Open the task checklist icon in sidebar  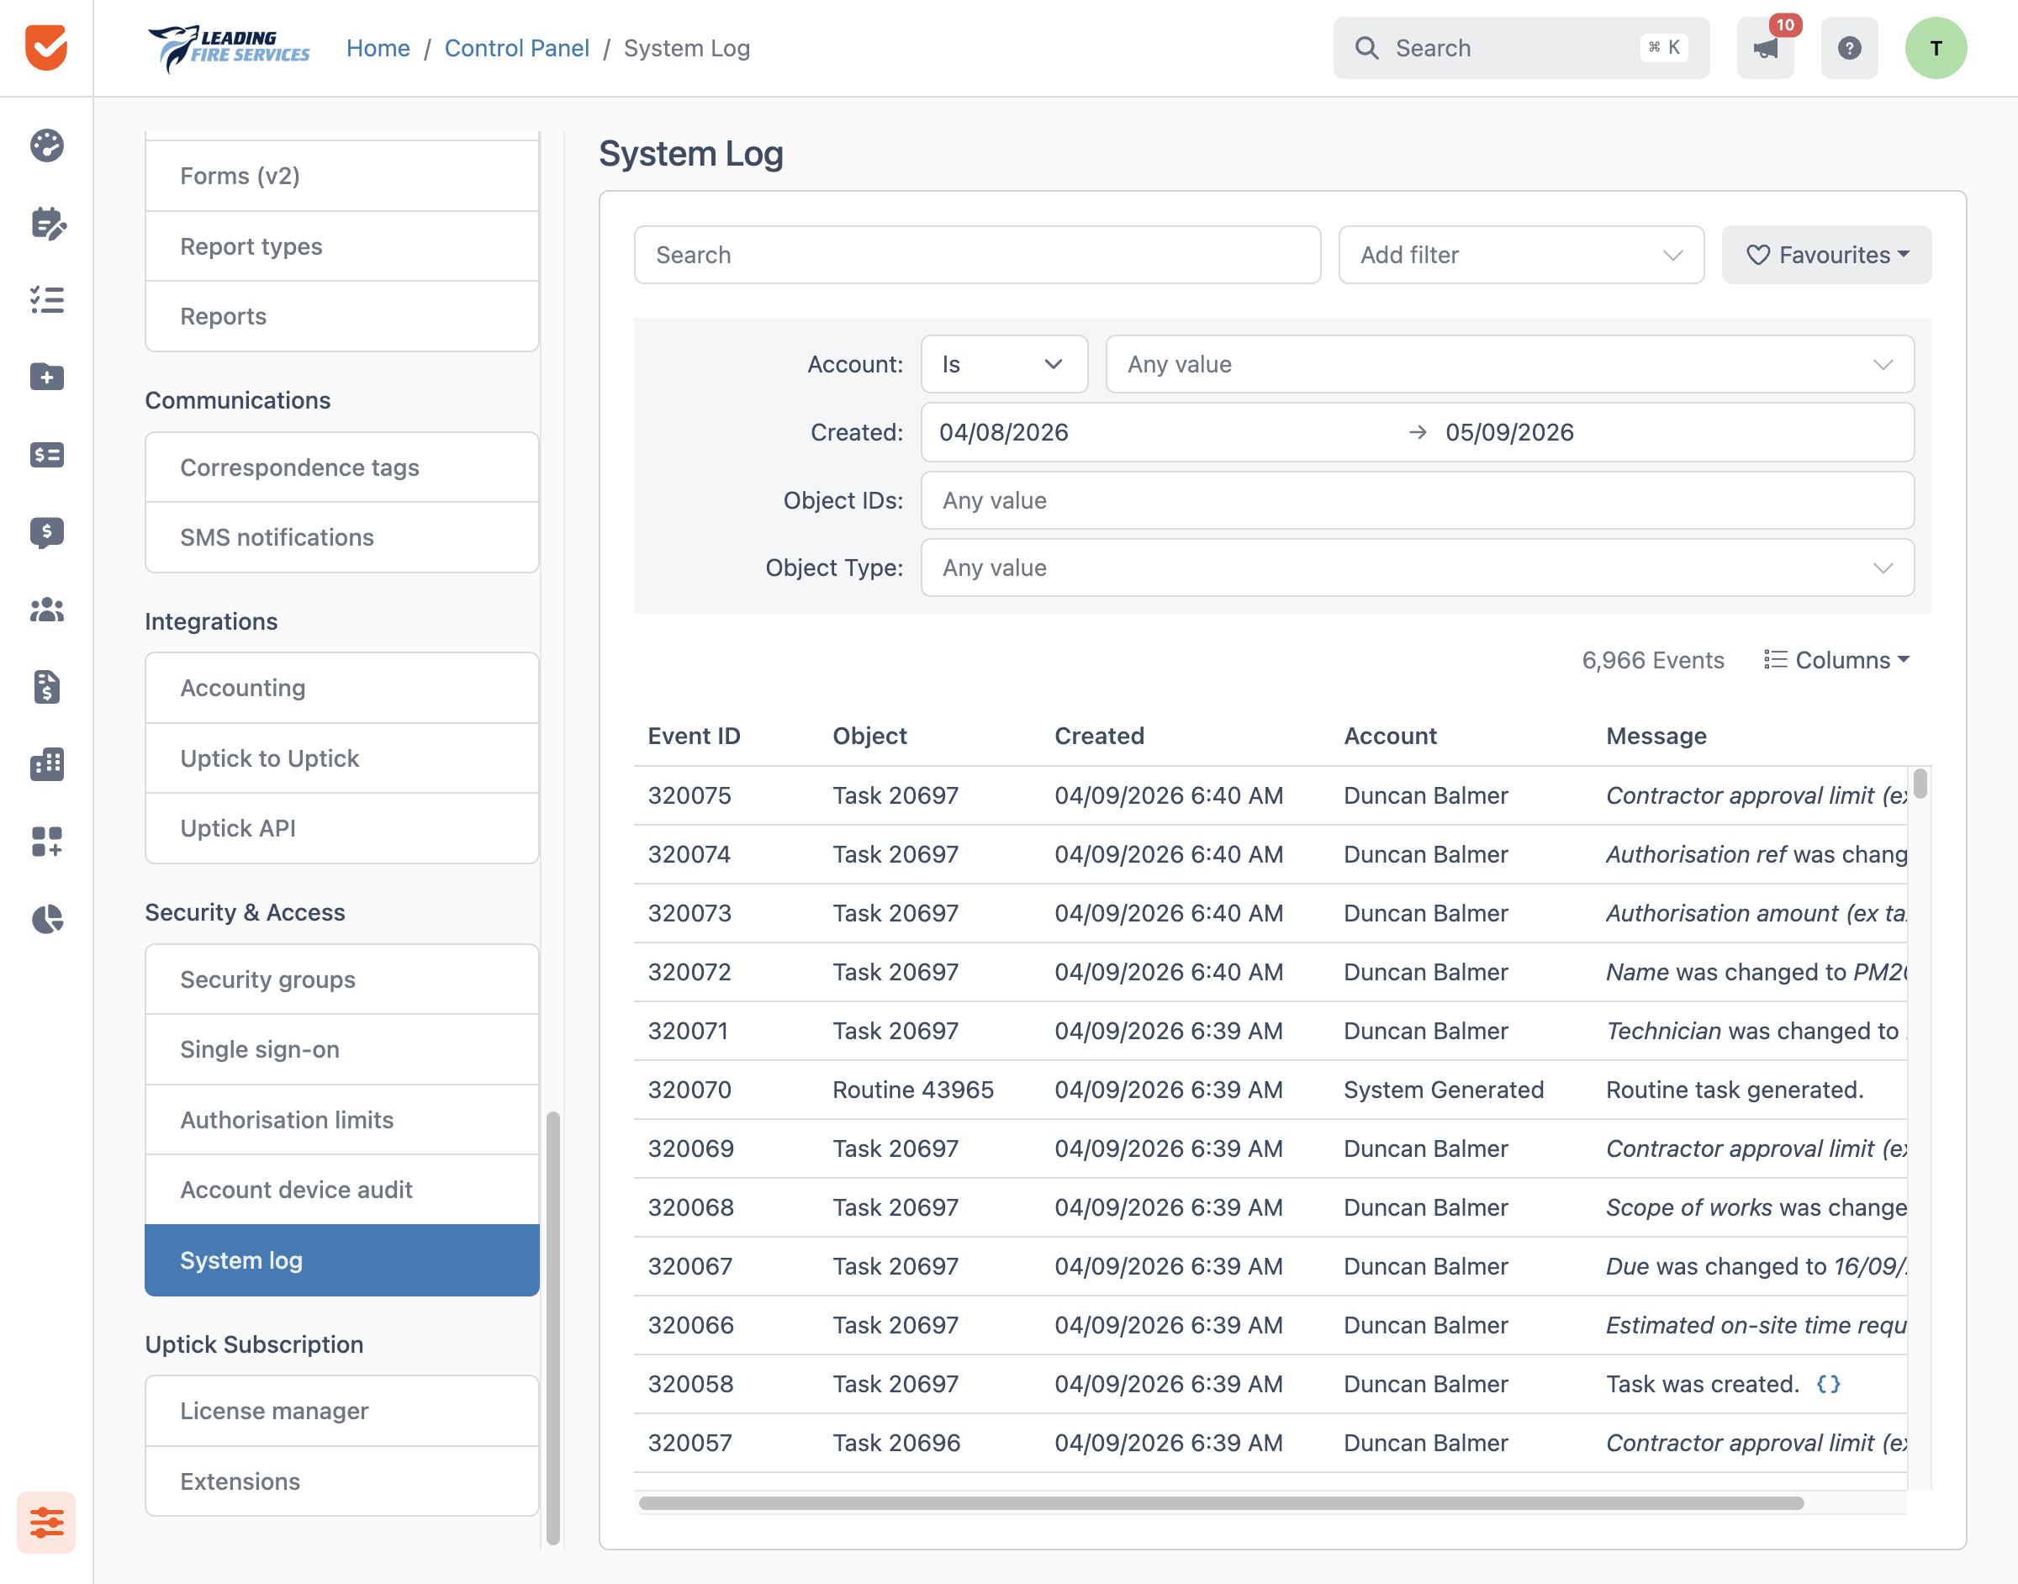tap(46, 299)
